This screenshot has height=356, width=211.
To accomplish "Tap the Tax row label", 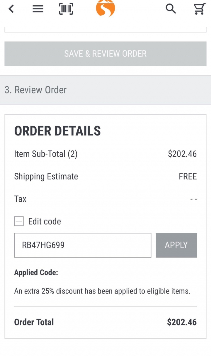I will (x=20, y=199).
